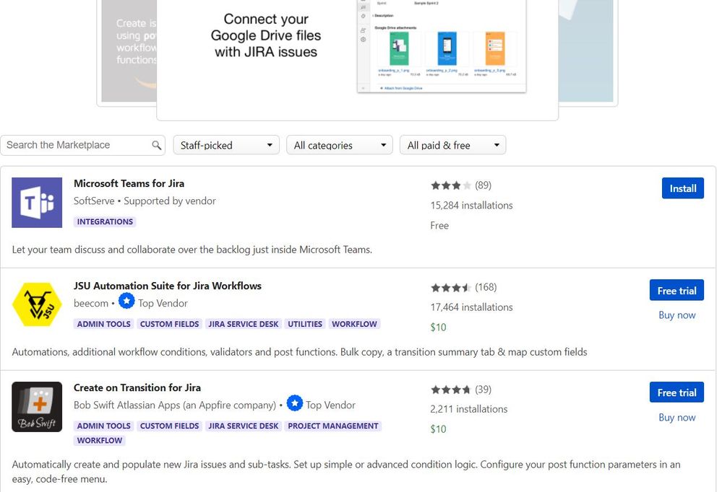Click the $10 price on JSU Automation Suite
The image size is (722, 492).
pyautogui.click(x=439, y=328)
